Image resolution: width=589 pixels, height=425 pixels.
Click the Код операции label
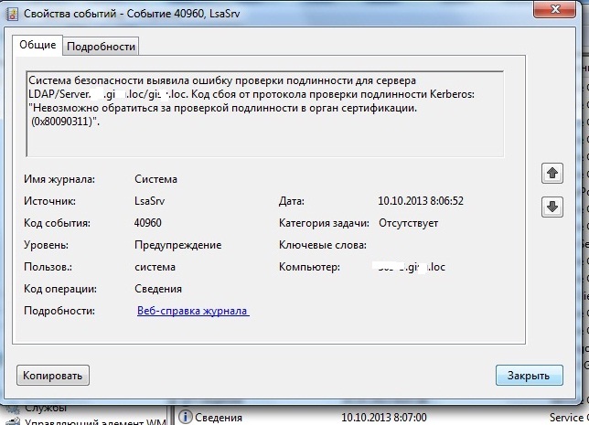(60, 289)
